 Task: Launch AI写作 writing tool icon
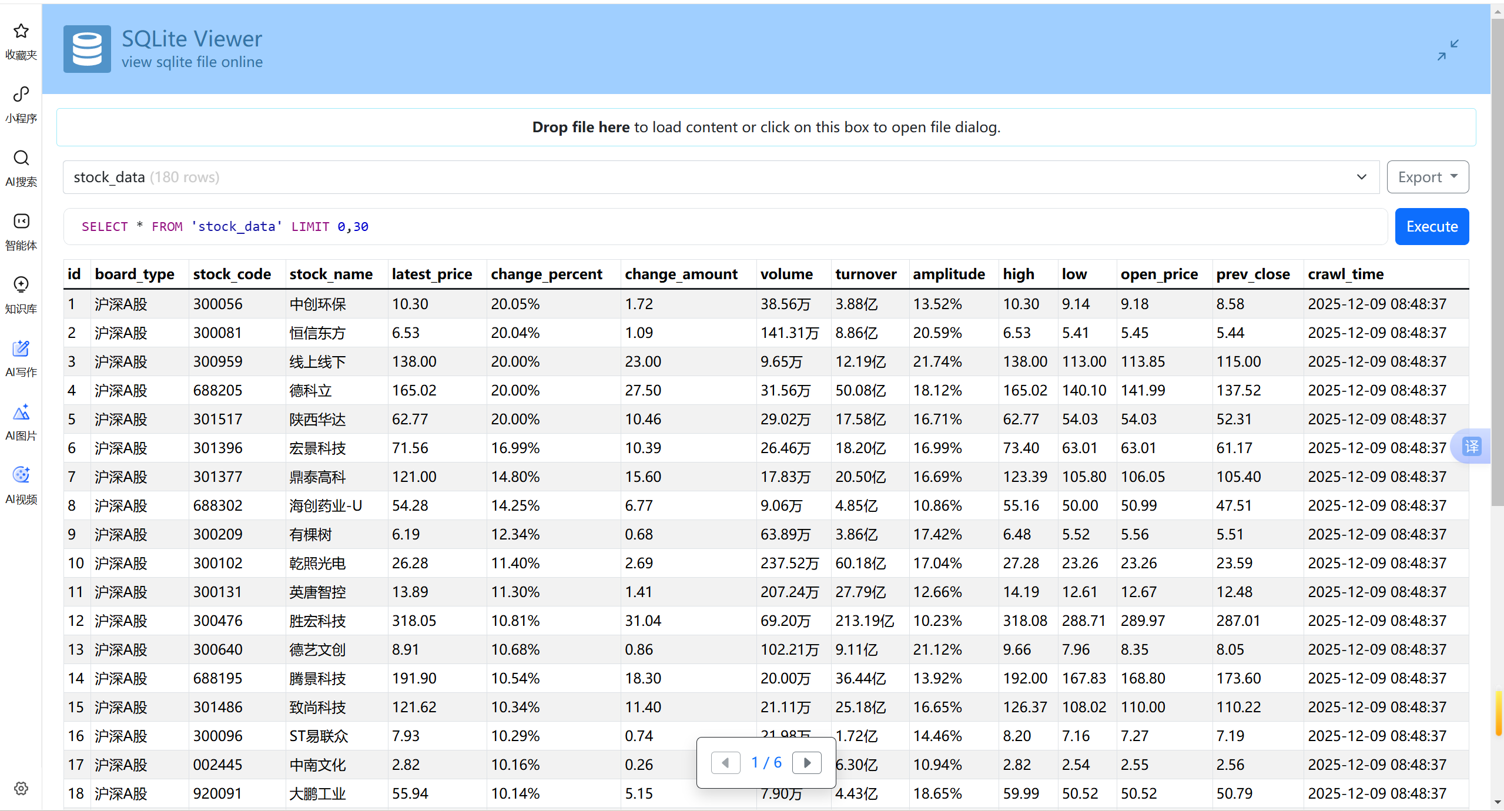pos(21,348)
